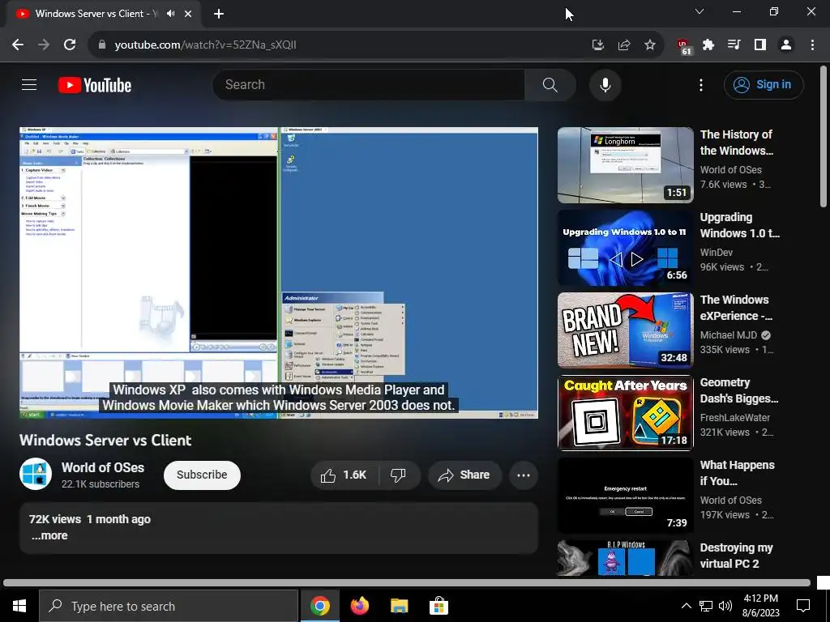830x622 pixels.
Task: Click the address bar URL
Action: tap(205, 45)
